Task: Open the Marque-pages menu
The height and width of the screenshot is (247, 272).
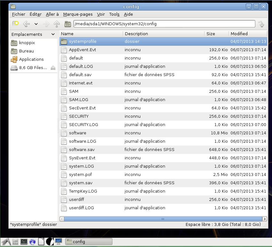Action: [x=78, y=14]
